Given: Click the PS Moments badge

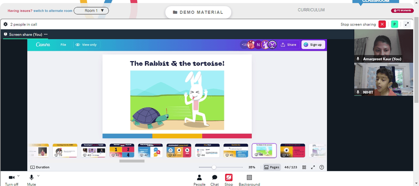Looking at the screenshot, I should point(402,11).
